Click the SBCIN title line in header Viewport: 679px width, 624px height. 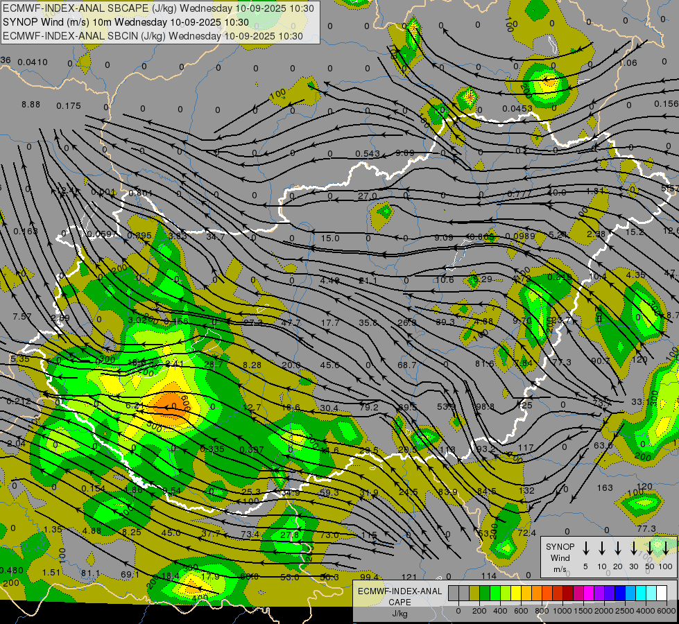153,36
